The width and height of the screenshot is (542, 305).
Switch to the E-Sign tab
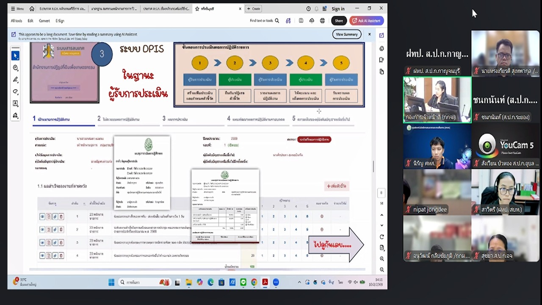60,21
